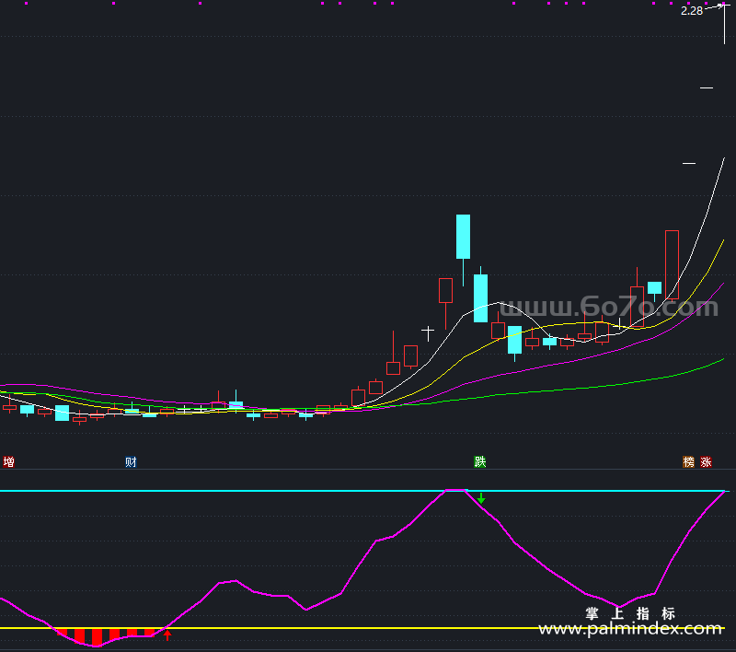Select the green down-arrow sell signal
Viewport: 736px width, 652px height.
point(480,498)
